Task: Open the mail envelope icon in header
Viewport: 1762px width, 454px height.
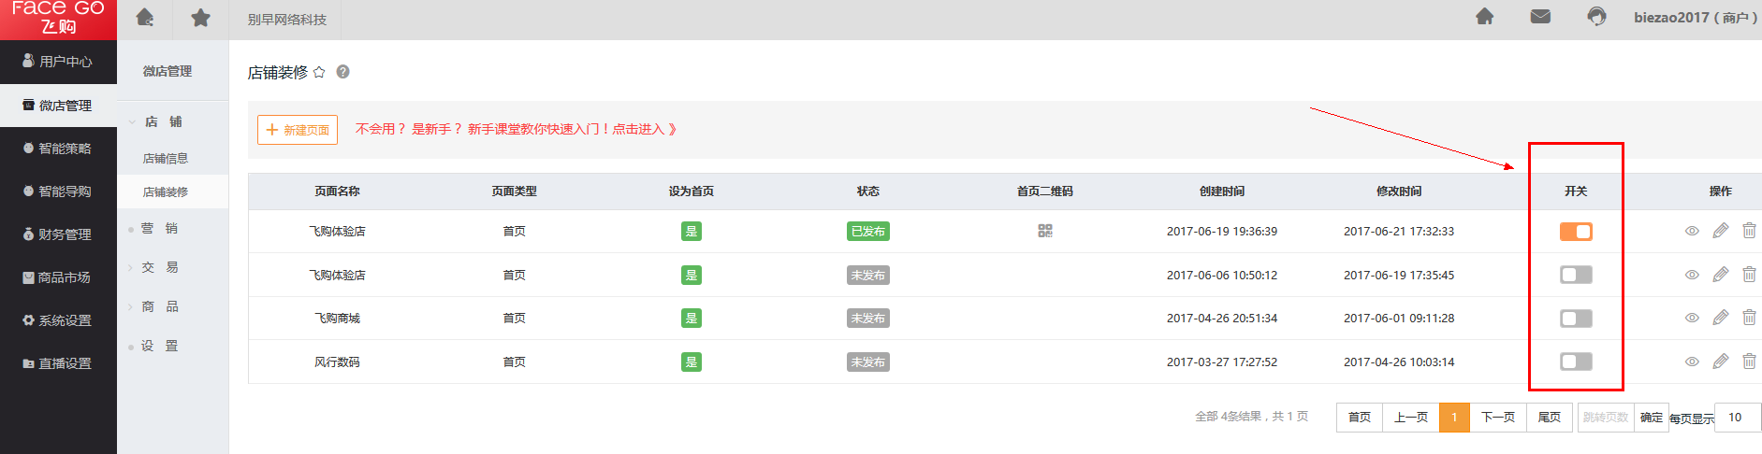Action: click(1540, 17)
